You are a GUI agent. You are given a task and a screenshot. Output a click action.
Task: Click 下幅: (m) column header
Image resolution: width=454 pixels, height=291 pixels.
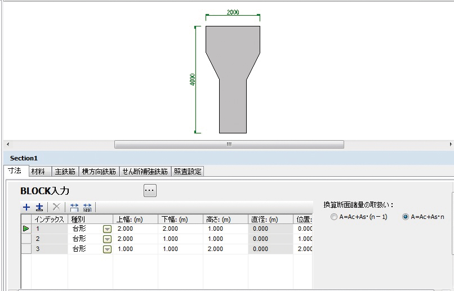180,220
